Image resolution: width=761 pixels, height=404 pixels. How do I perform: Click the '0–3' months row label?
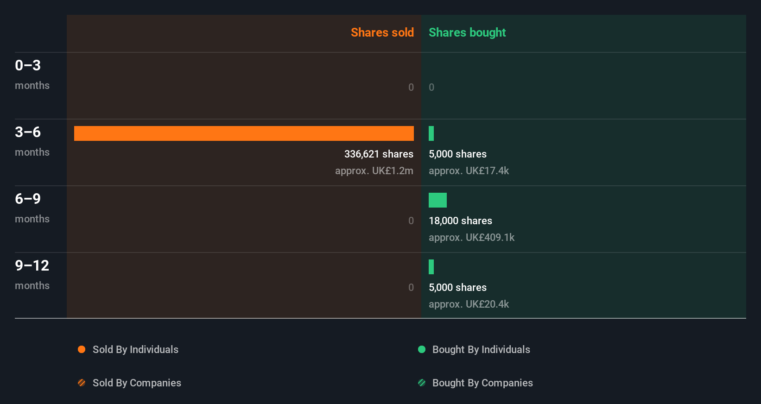pos(28,65)
